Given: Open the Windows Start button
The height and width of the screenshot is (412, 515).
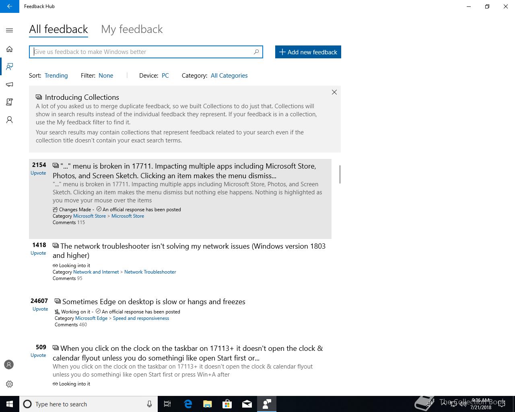Looking at the screenshot, I should coord(10,404).
